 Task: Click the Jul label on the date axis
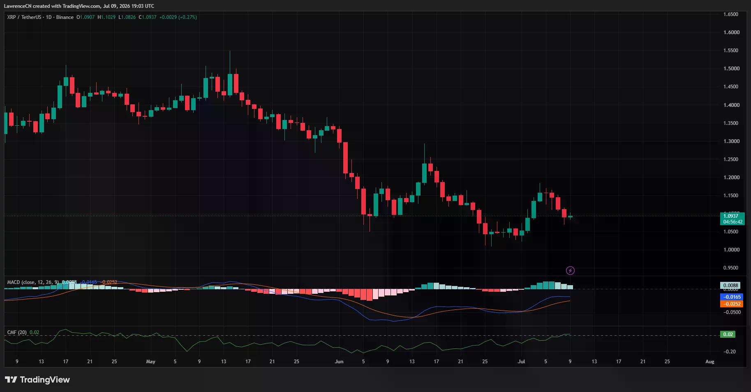[521, 362]
